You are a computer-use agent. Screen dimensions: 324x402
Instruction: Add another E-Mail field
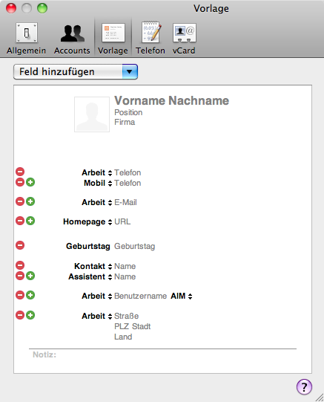30,201
